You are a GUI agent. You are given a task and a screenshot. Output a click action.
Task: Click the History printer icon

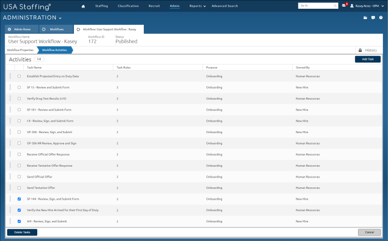[360, 50]
